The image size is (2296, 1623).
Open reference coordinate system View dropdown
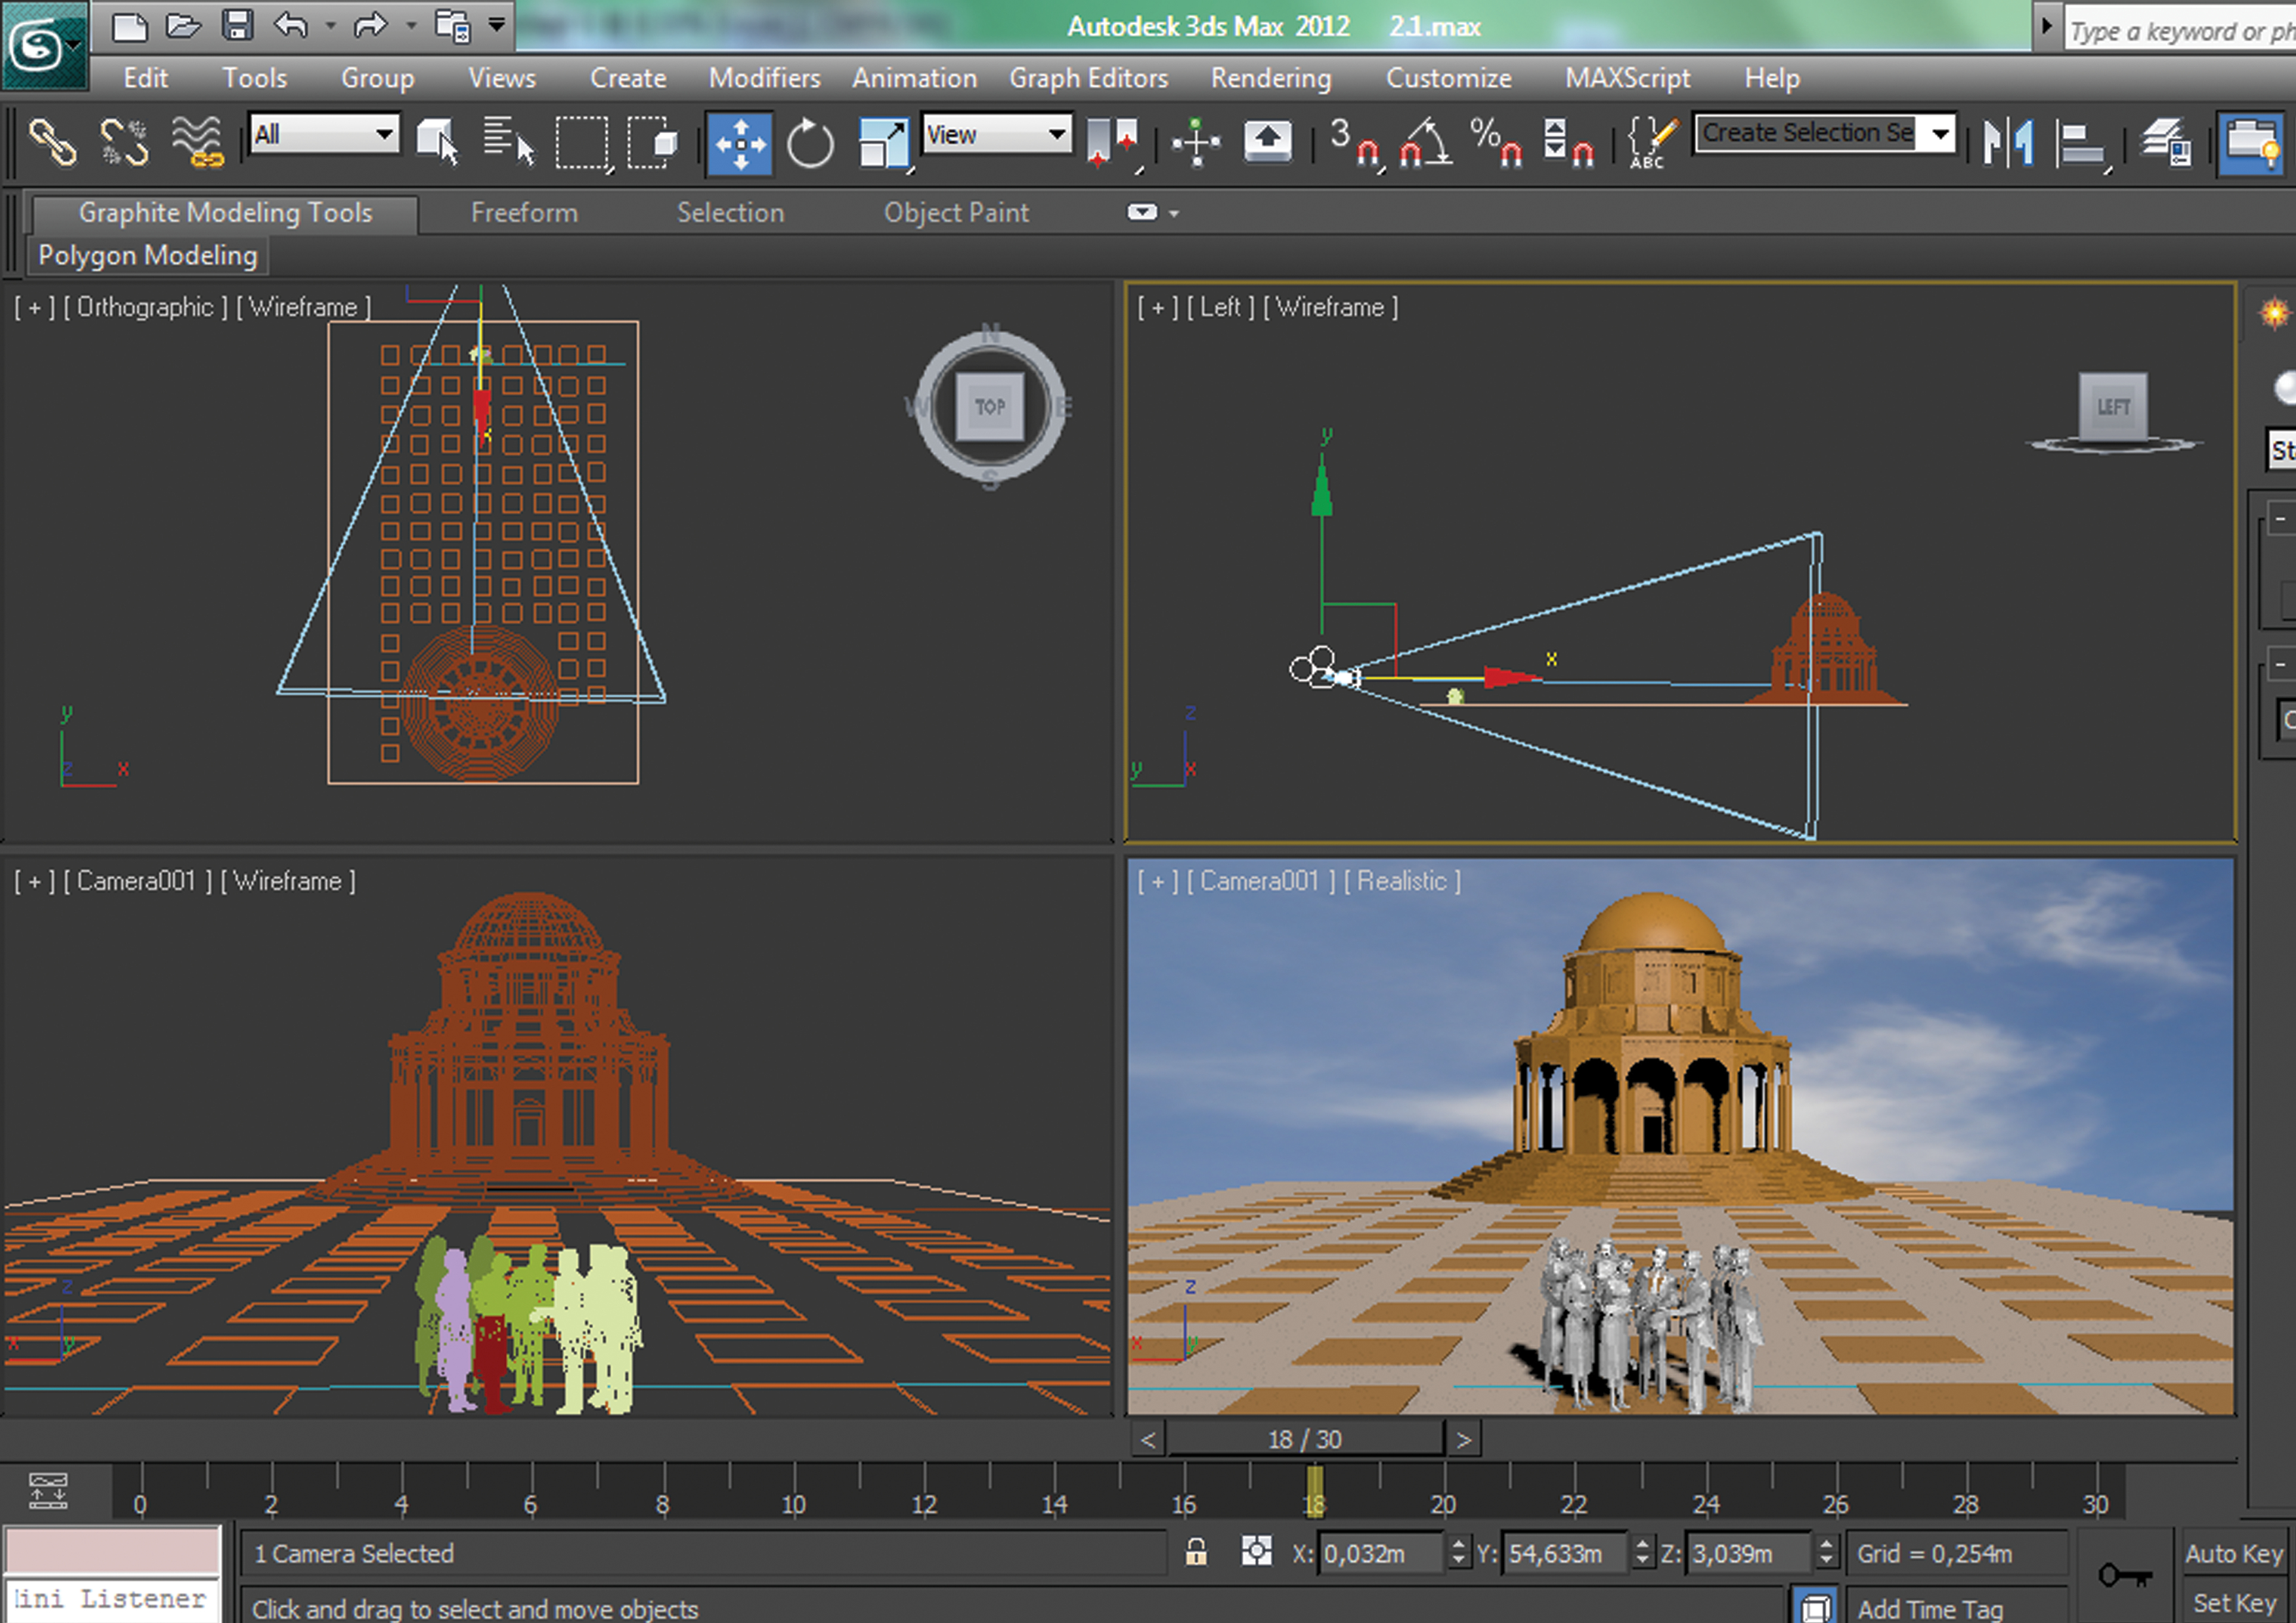point(997,134)
